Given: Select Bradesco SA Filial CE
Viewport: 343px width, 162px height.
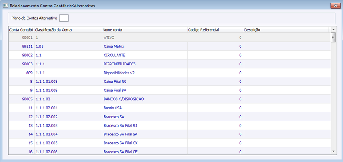Looking at the screenshot, I should 120,152.
